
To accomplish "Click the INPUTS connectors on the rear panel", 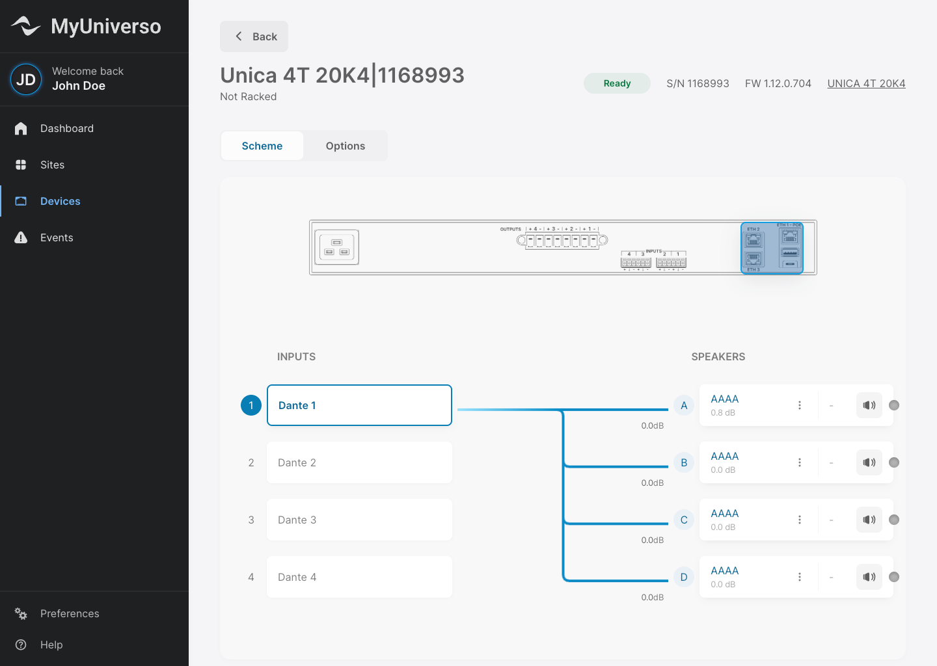I will 653,260.
